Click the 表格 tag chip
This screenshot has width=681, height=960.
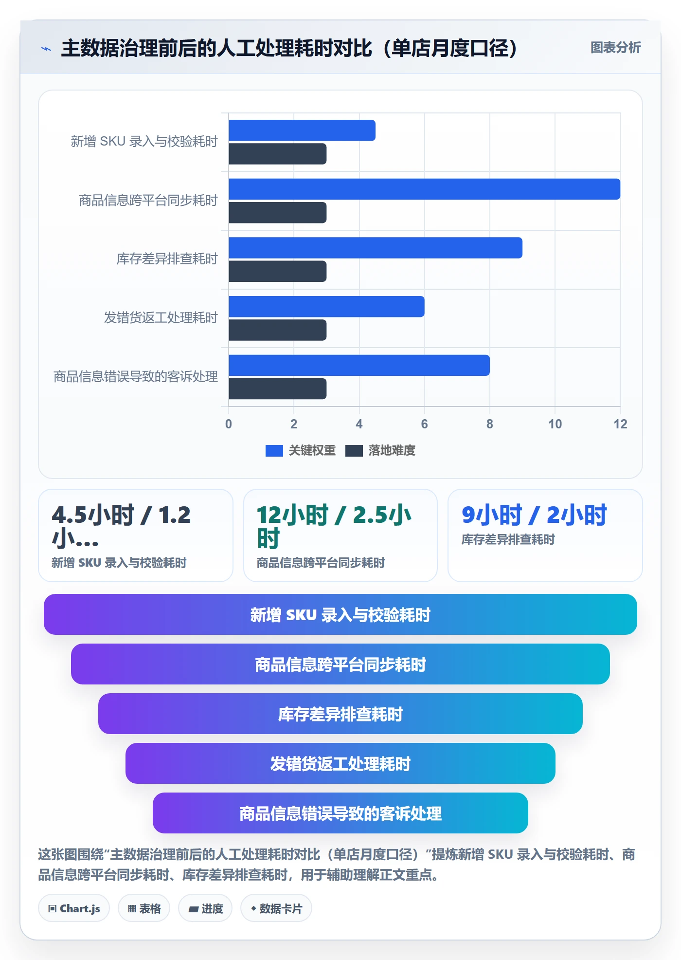tap(144, 908)
